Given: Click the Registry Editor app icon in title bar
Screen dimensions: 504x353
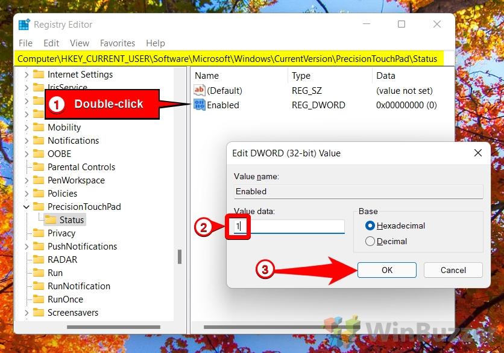Looking at the screenshot, I should pyautogui.click(x=24, y=25).
